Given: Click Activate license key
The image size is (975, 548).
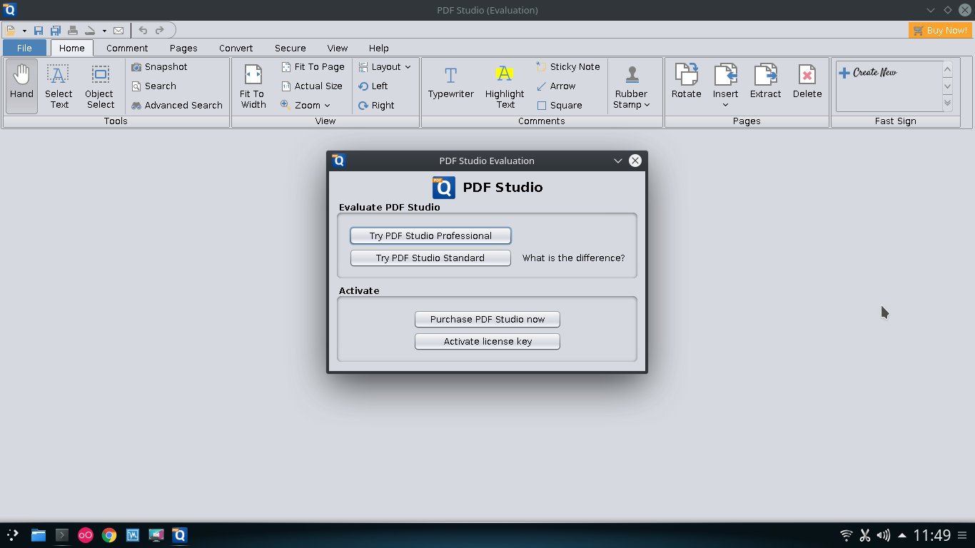Looking at the screenshot, I should [487, 341].
